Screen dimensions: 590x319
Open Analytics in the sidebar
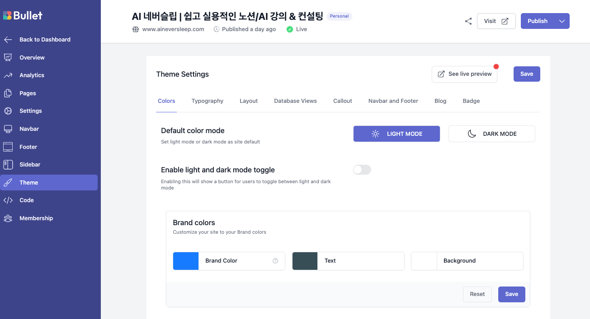coord(49,75)
